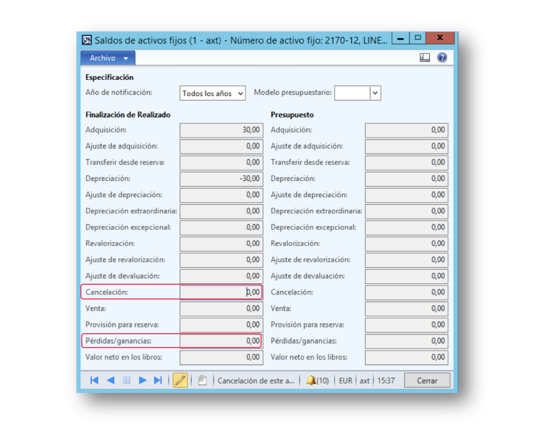Open the alerts bell icon (10)

point(317,380)
